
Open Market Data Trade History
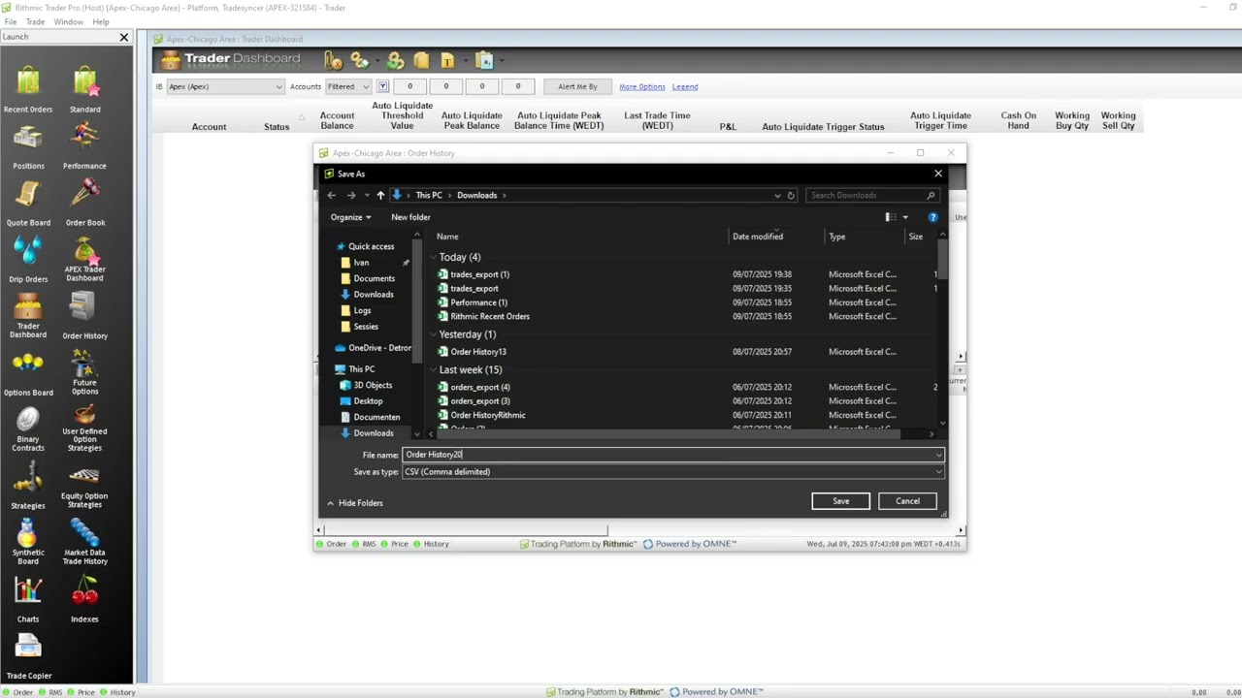(84, 542)
